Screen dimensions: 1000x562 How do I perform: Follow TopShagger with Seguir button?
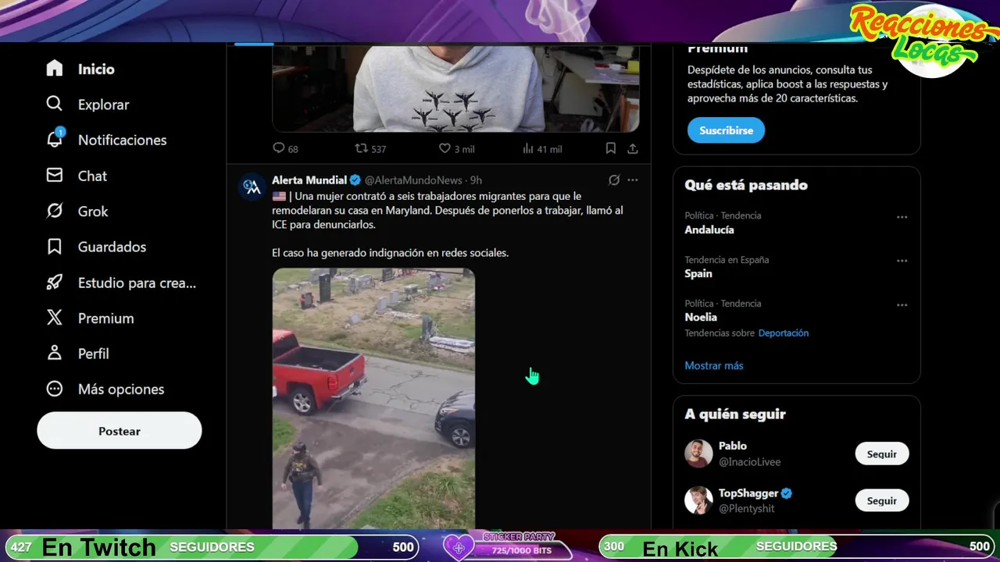click(882, 500)
